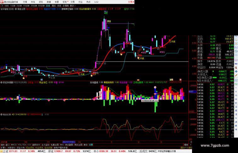The width and height of the screenshot is (238, 153).
Task: Select the VOL-TDX indicator tab
Action: tap(22, 145)
